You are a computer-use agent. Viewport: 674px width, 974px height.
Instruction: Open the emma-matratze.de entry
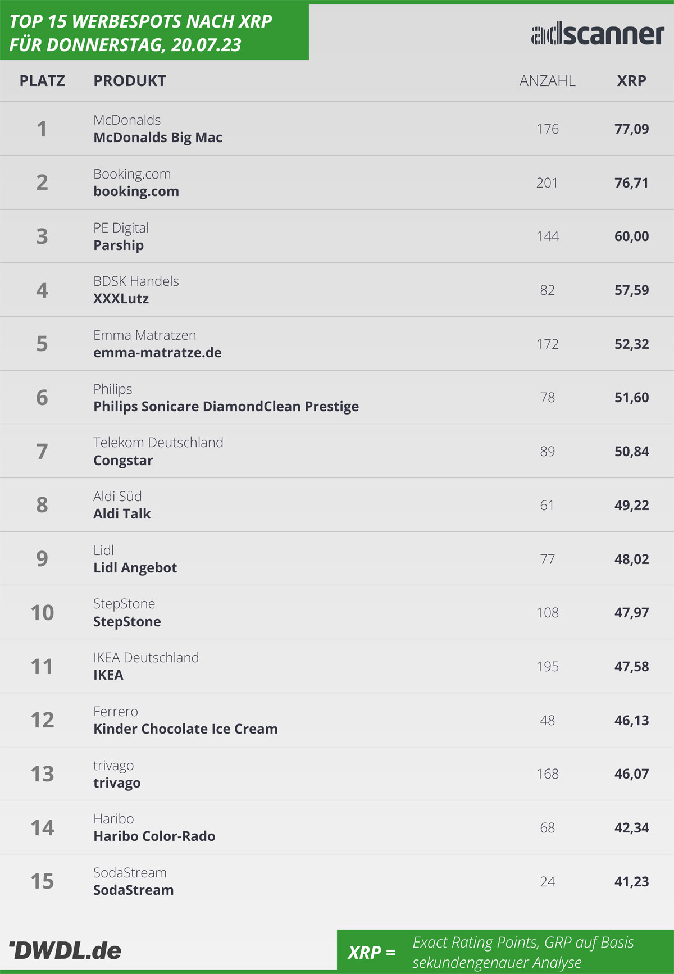pos(157,353)
